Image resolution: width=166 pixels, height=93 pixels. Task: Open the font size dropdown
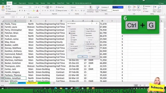[34, 7]
